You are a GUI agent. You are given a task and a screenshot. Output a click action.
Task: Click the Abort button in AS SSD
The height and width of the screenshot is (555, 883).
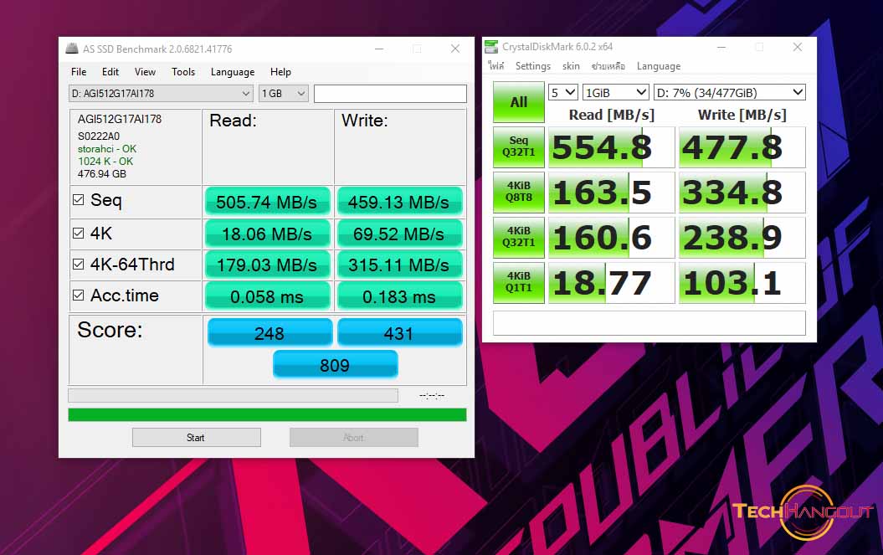coord(354,437)
